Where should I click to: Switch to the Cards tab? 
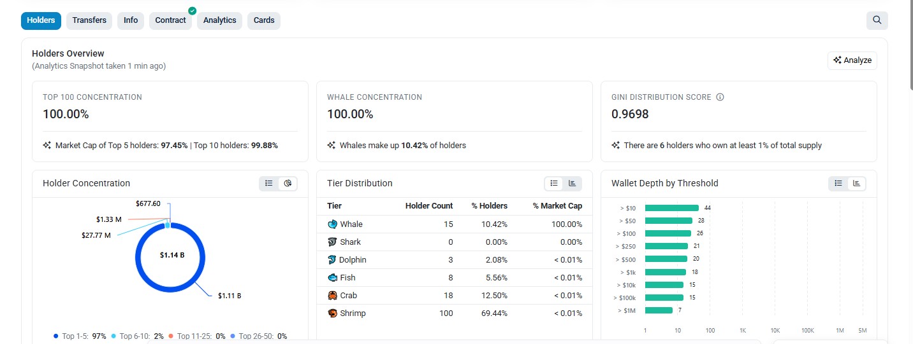pyautogui.click(x=264, y=20)
